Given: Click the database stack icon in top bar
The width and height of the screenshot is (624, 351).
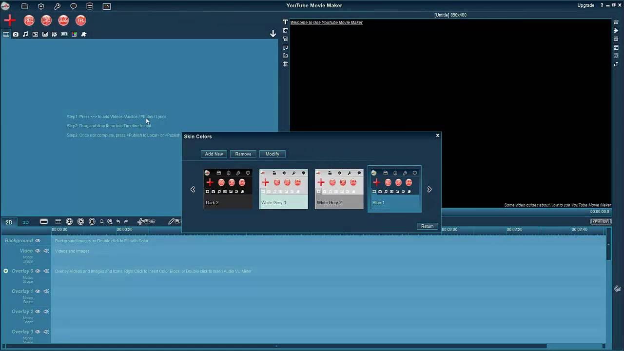Looking at the screenshot, I should (x=90, y=6).
